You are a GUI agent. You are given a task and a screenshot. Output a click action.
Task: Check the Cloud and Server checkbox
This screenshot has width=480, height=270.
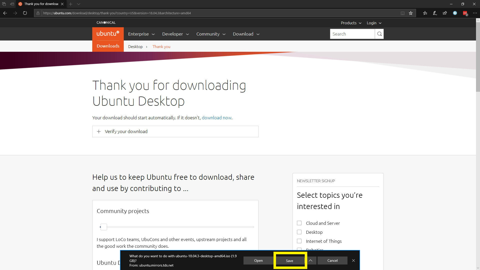click(299, 223)
